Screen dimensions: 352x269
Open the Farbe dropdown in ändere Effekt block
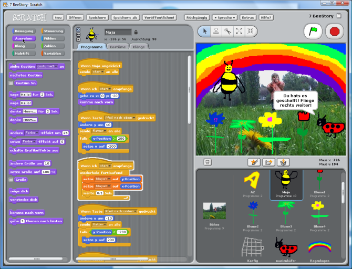point(32,133)
